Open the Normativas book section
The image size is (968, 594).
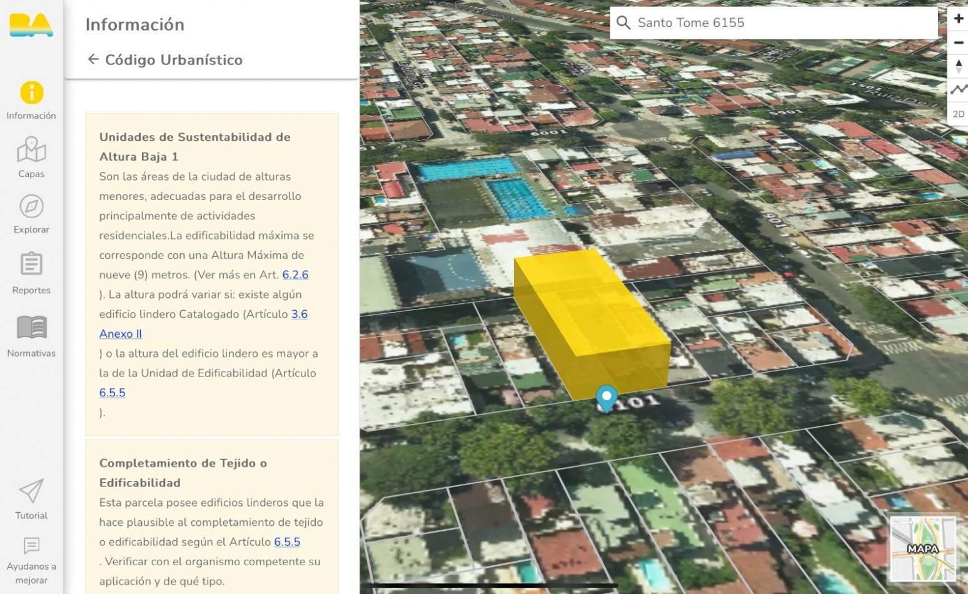click(x=31, y=336)
